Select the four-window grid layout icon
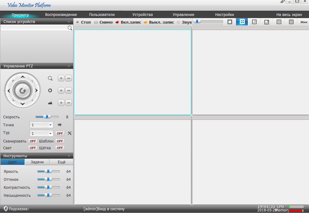The height and width of the screenshot is (213, 309). [242, 22]
